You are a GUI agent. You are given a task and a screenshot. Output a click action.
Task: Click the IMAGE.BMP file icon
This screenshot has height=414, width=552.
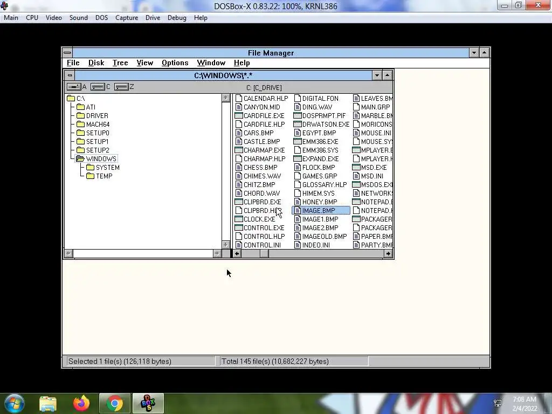coord(298,211)
